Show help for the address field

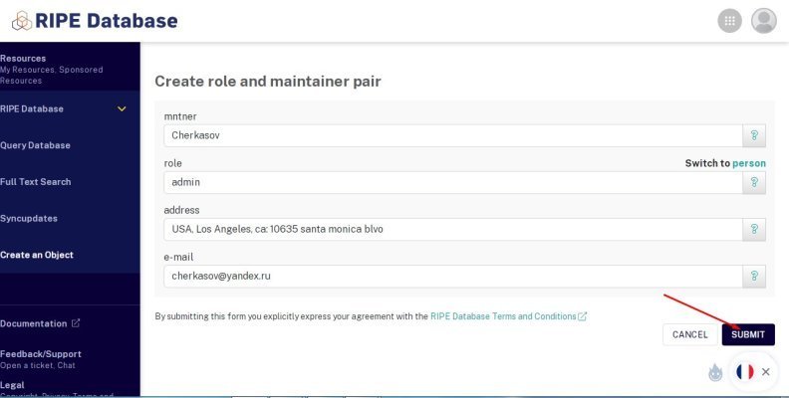[754, 229]
